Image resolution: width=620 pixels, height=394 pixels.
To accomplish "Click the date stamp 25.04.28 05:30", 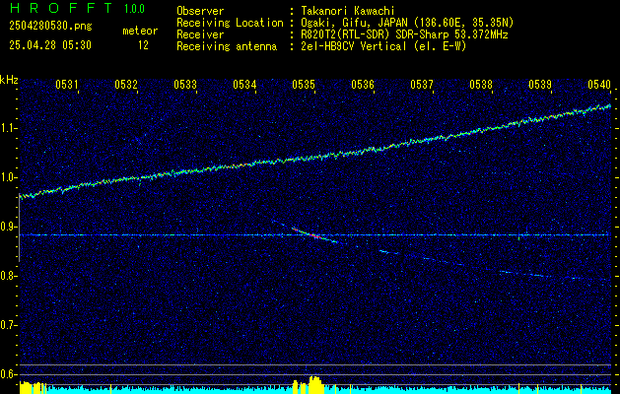I will [x=50, y=45].
